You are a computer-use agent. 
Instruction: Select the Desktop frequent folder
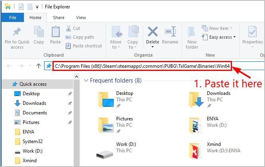tap(116, 99)
